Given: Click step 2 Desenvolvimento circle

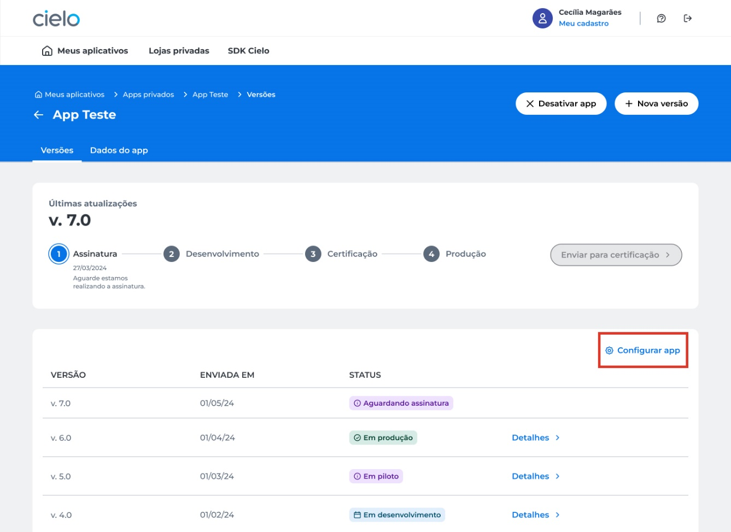Looking at the screenshot, I should 171,254.
